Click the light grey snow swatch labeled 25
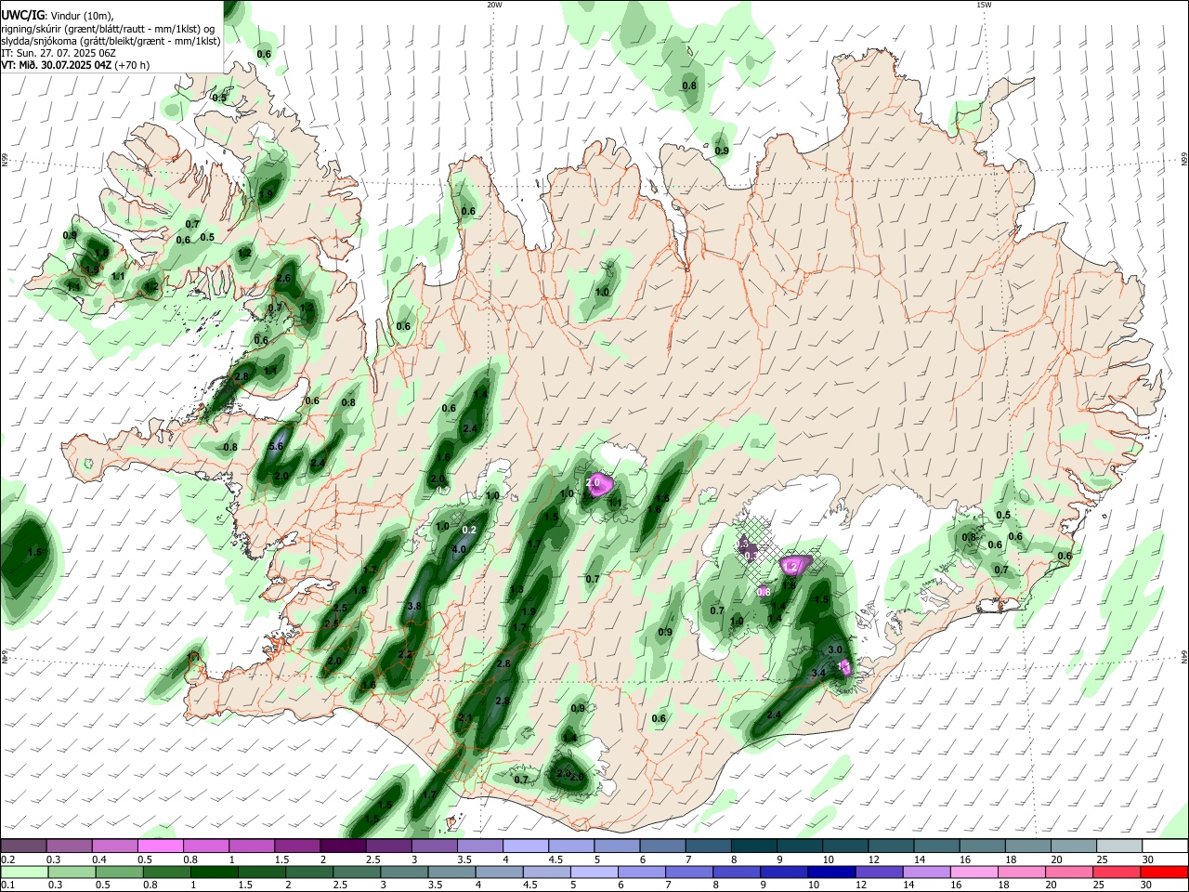Viewport: 1189px width, 892px height. point(1120,846)
